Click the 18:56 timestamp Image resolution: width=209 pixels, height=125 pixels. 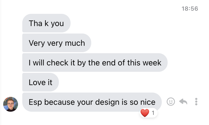pyautogui.click(x=190, y=9)
